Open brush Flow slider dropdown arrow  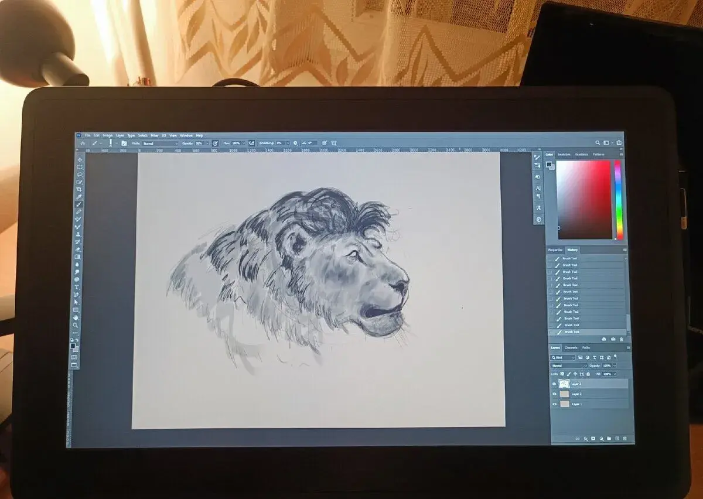click(244, 143)
